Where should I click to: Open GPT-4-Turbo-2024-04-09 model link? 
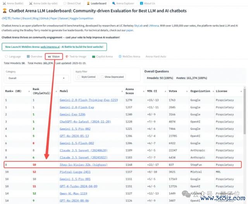click(x=78, y=186)
